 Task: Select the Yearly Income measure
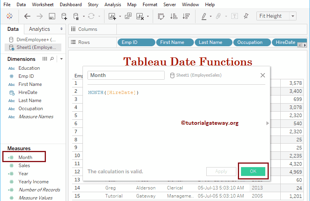click(34, 182)
